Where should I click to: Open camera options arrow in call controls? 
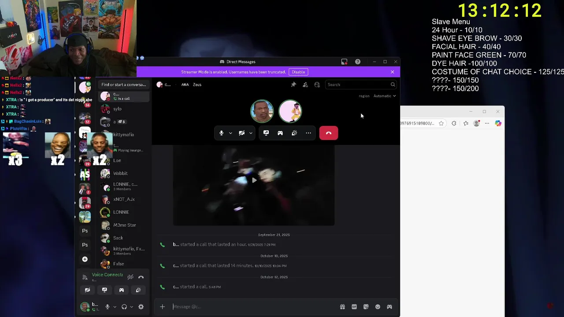[x=251, y=133]
